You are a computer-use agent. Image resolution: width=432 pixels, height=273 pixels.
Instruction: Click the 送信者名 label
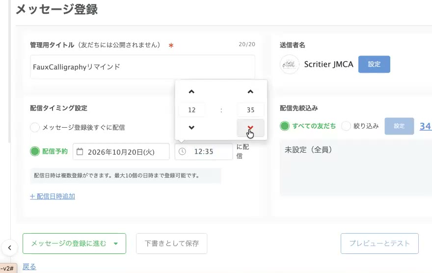pyautogui.click(x=292, y=45)
